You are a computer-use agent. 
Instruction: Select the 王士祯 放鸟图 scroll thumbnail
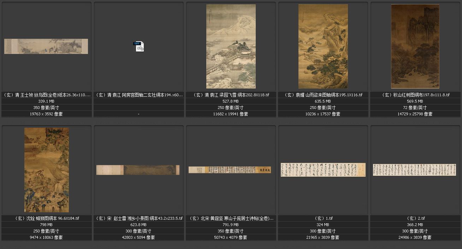46,46
